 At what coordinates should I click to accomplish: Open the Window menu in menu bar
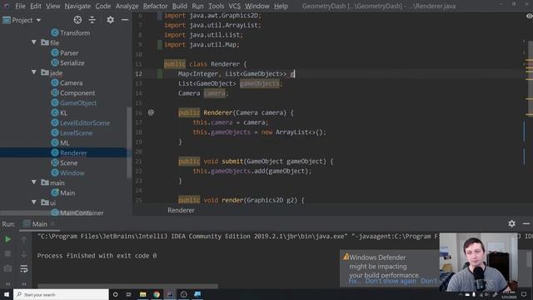[257, 6]
